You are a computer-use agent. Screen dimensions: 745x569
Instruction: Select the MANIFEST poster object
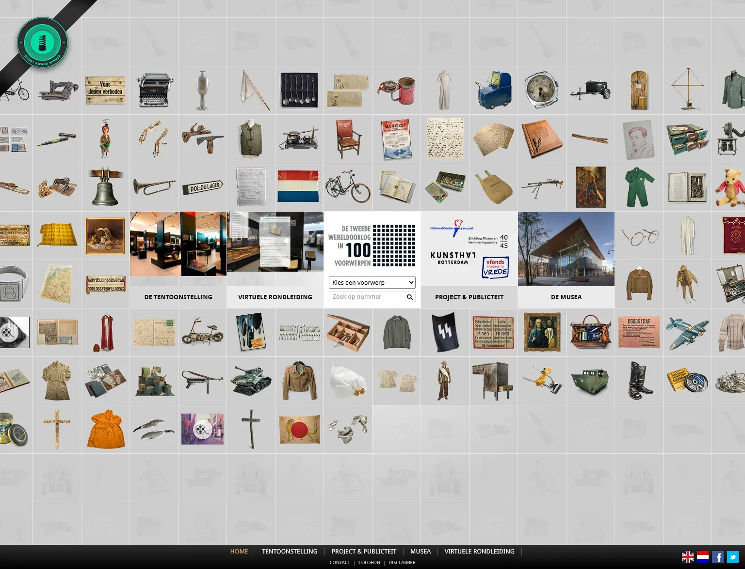396,139
